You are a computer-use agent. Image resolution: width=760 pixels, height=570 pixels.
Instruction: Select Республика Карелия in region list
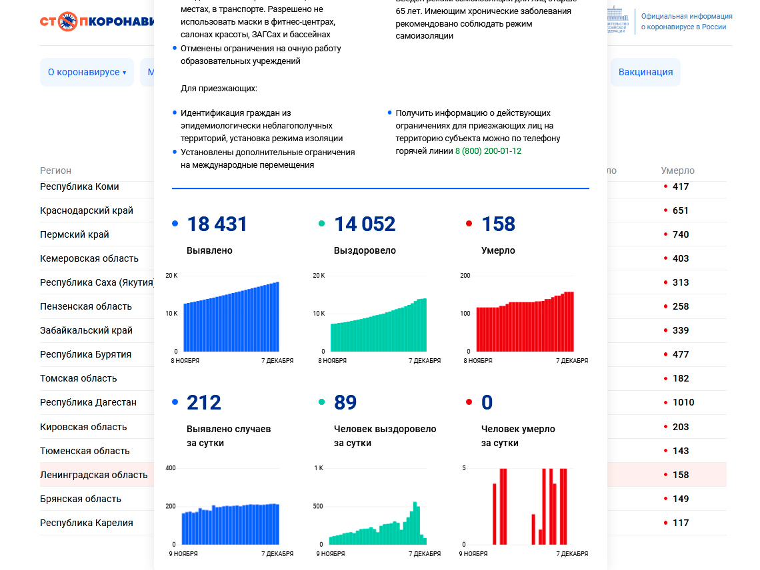[87, 523]
